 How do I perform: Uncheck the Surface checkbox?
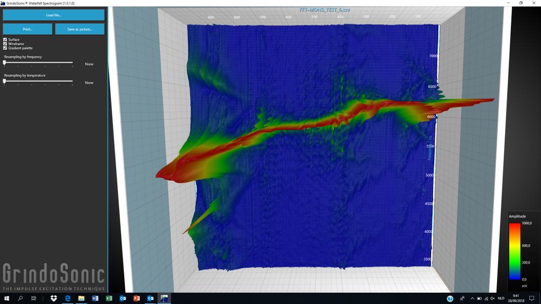coord(5,39)
